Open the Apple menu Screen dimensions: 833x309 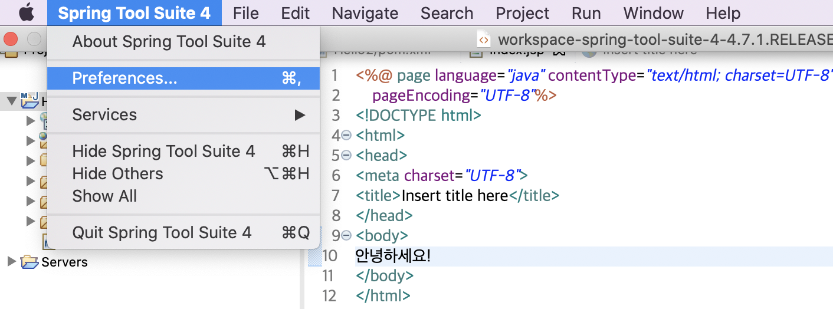[x=26, y=12]
